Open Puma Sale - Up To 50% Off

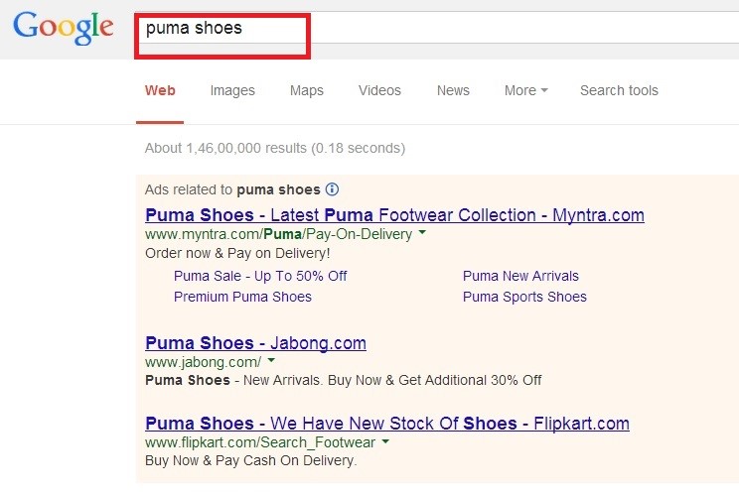[x=260, y=276]
